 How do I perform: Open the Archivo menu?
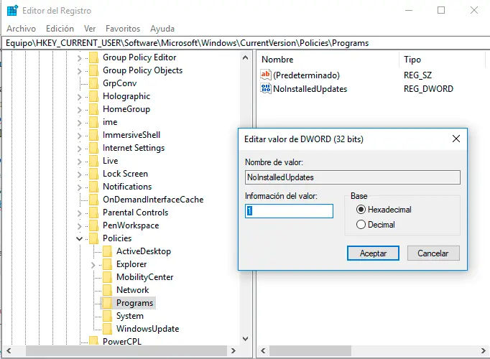click(22, 29)
